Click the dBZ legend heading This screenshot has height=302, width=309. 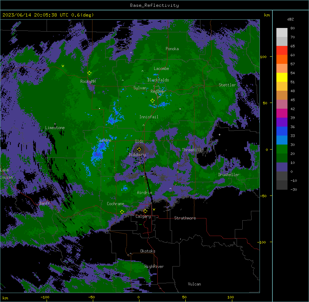(x=290, y=19)
